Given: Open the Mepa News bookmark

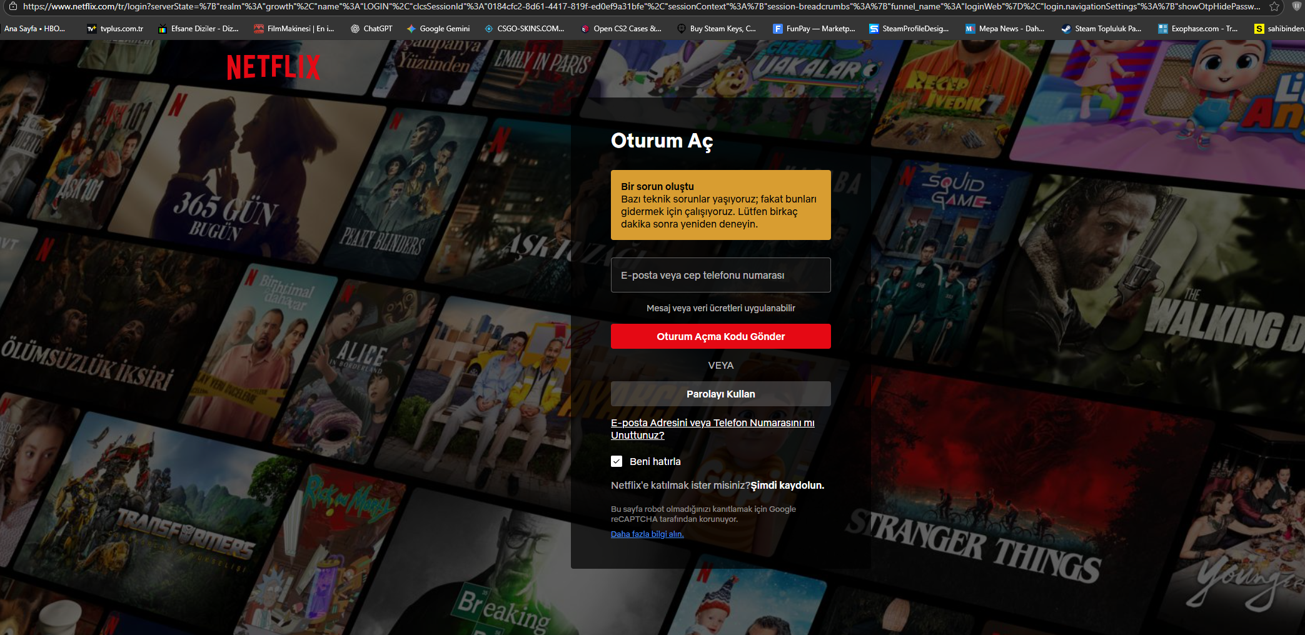Looking at the screenshot, I should coord(1005,29).
